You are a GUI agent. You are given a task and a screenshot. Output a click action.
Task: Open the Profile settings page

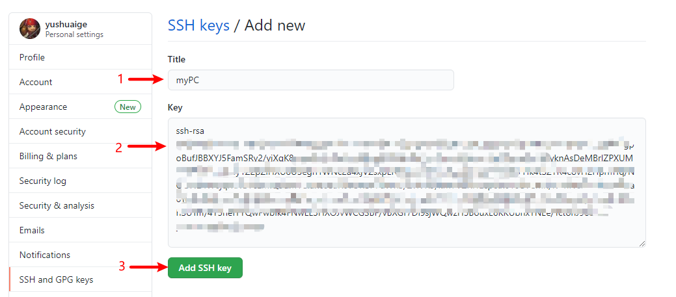(x=80, y=57)
